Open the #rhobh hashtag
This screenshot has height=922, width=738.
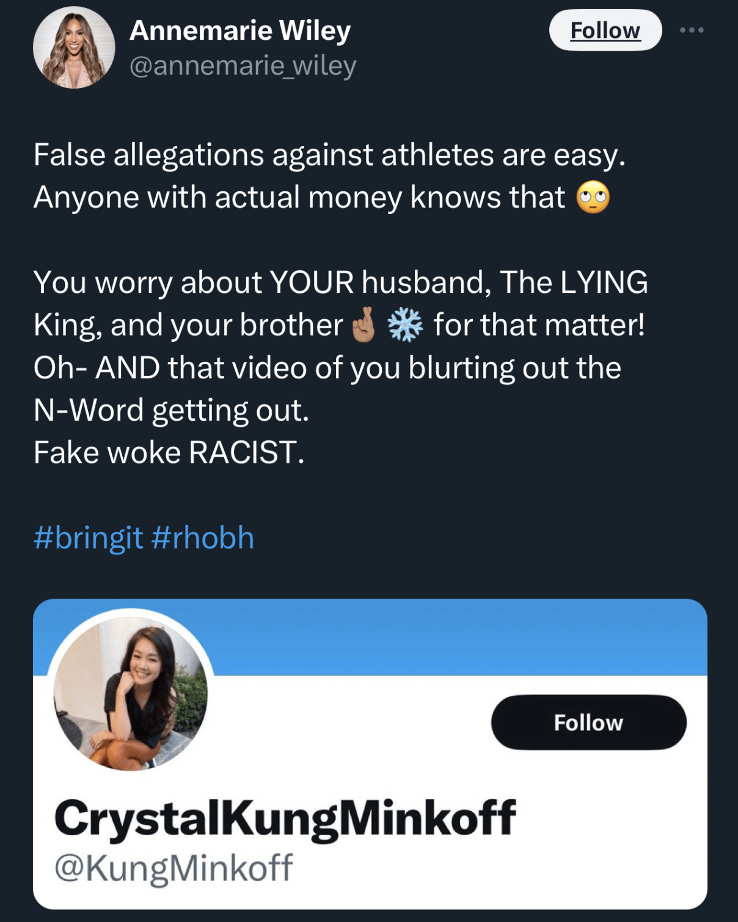tap(202, 538)
